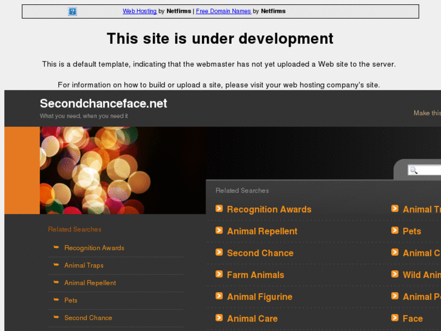This screenshot has width=441, height=331.
Task: Click arrow bullet beside sidebar Animal Traps
Action: click(x=56, y=265)
